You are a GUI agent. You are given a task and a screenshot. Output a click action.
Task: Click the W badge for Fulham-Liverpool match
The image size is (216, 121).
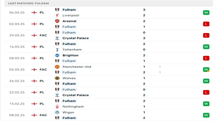206,12
